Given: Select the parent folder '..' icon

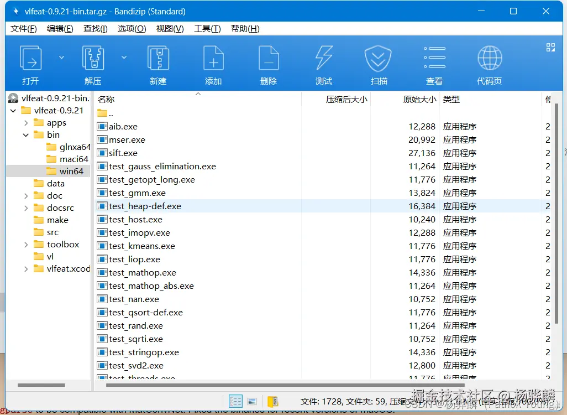Looking at the screenshot, I should coord(102,113).
